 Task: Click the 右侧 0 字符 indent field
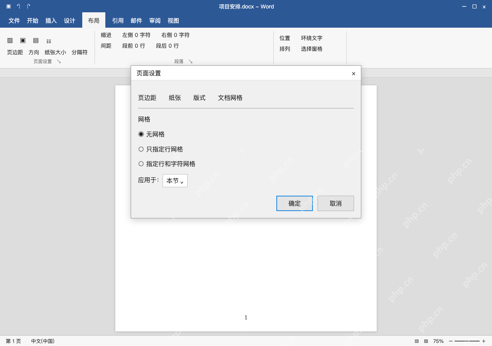point(176,35)
